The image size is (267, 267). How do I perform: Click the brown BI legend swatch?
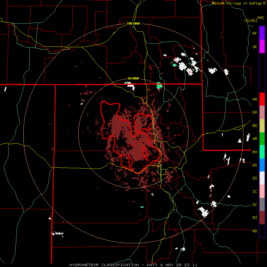pos(262,218)
